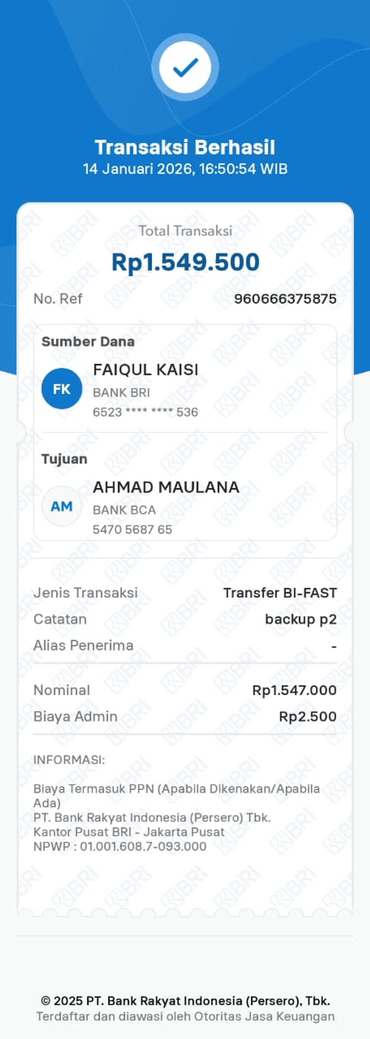
Task: Tap the 2025 PT. Bank Rakyat Indonesia copyright line
Action: pos(185,1001)
